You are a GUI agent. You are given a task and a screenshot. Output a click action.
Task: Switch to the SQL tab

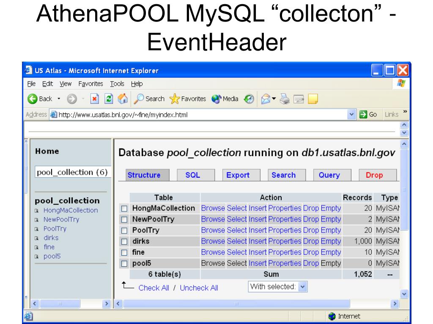pos(196,175)
